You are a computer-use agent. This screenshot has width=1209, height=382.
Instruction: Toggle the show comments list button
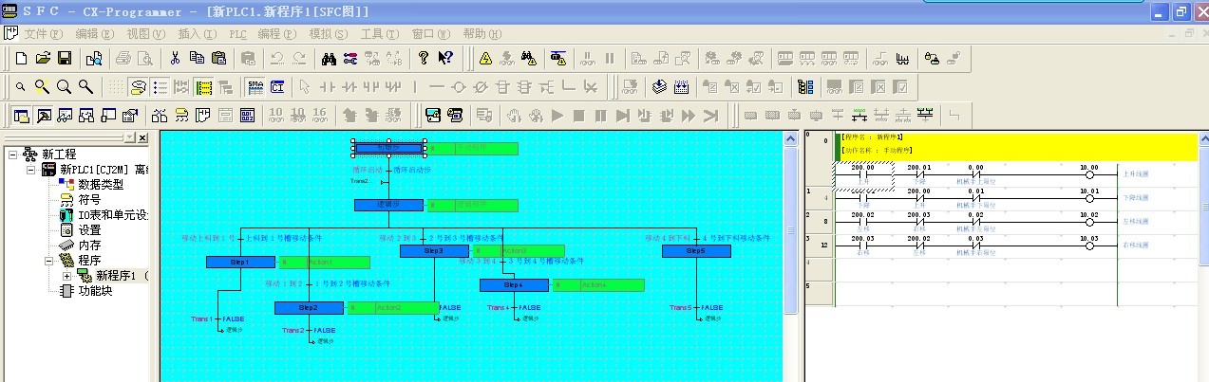161,87
